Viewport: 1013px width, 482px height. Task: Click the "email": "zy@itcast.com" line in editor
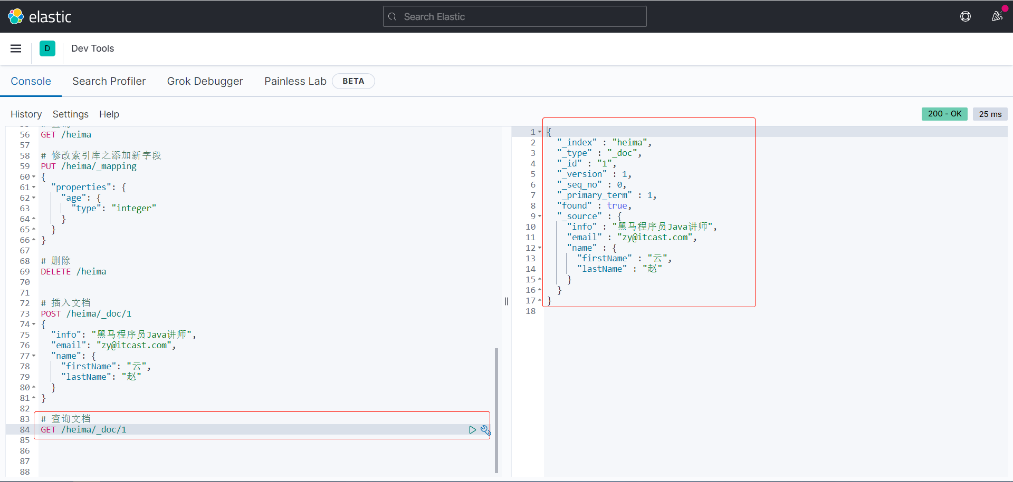click(x=113, y=346)
